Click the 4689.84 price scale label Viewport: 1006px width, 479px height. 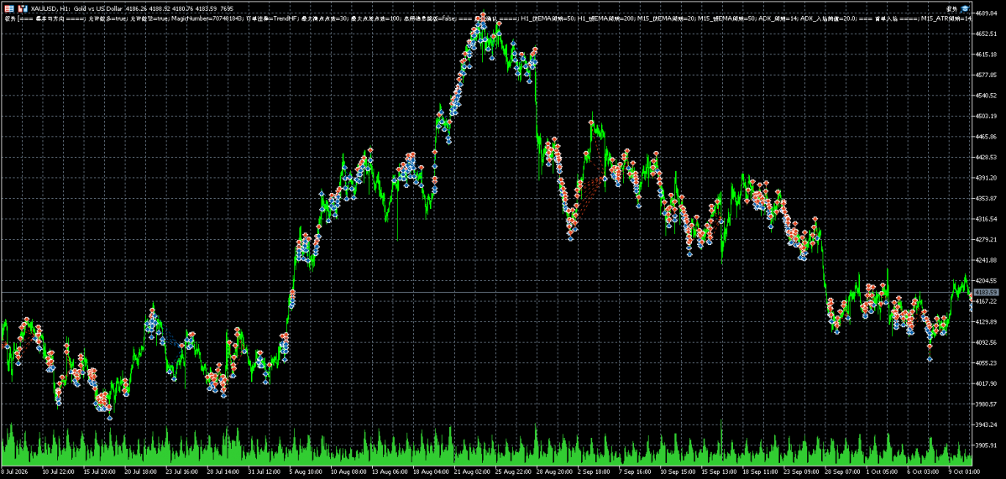pos(986,13)
